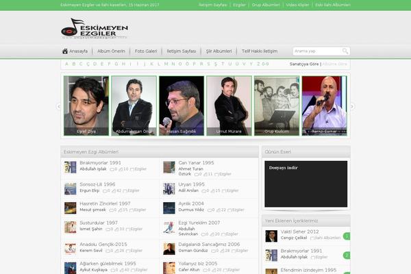411x274 pixels.
Task: Filter alphabet by letter K
Action: [151, 64]
